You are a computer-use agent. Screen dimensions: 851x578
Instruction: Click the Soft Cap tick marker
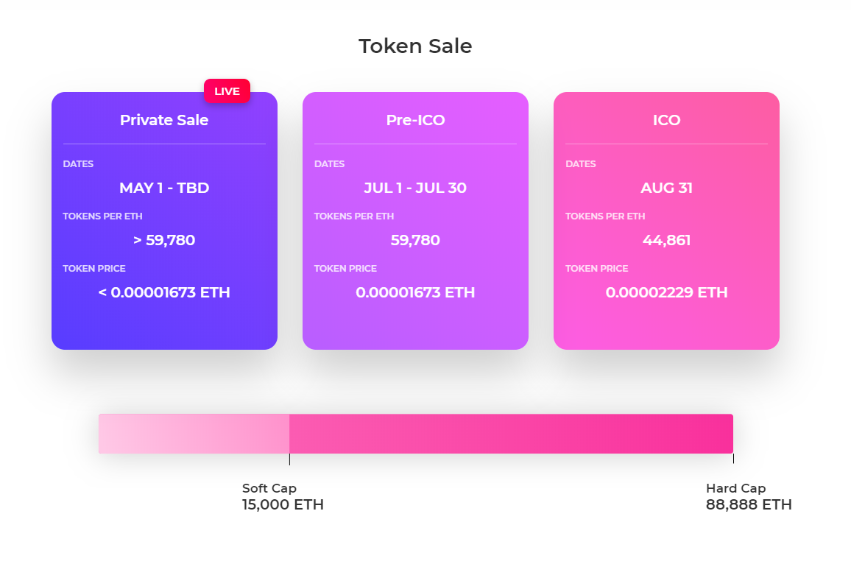click(x=289, y=459)
